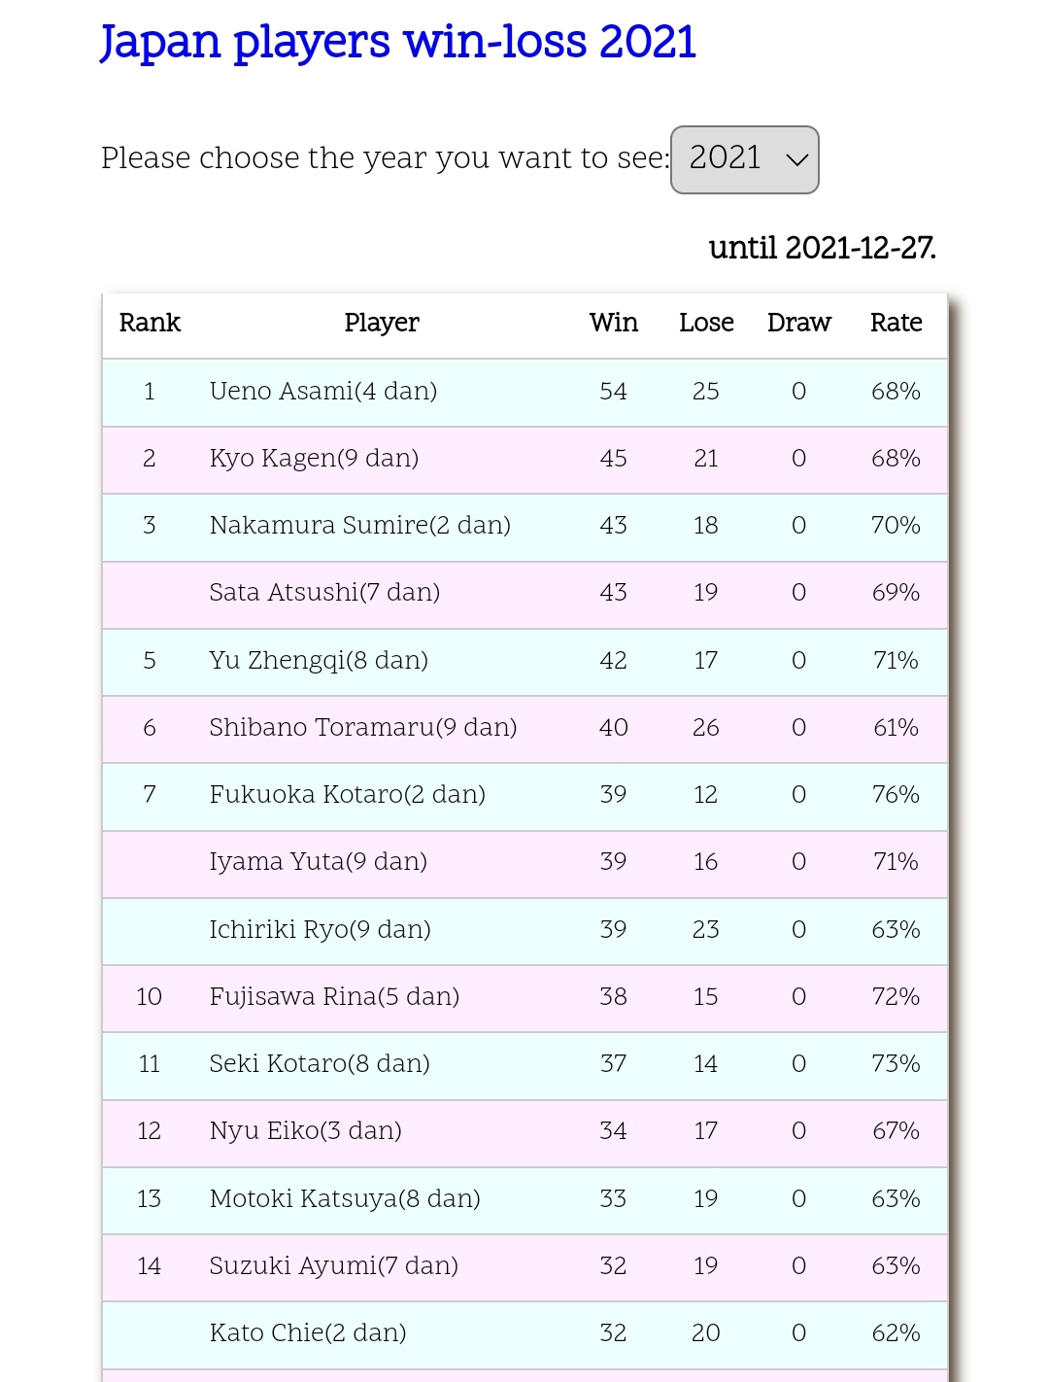Viewport: 1049px width, 1382px height.
Task: Click Nakamura Sumire(2 dan) row
Action: point(359,525)
